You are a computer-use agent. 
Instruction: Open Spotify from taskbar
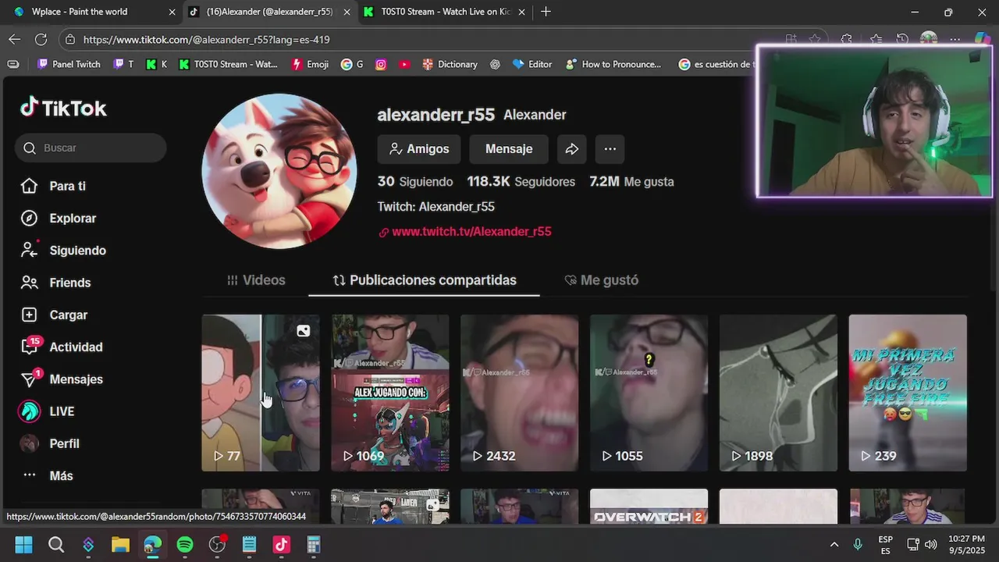(185, 545)
